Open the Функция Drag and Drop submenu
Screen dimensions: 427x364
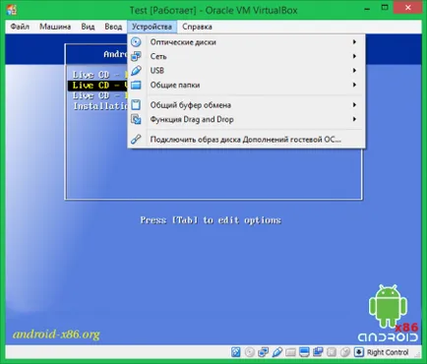pyautogui.click(x=246, y=119)
